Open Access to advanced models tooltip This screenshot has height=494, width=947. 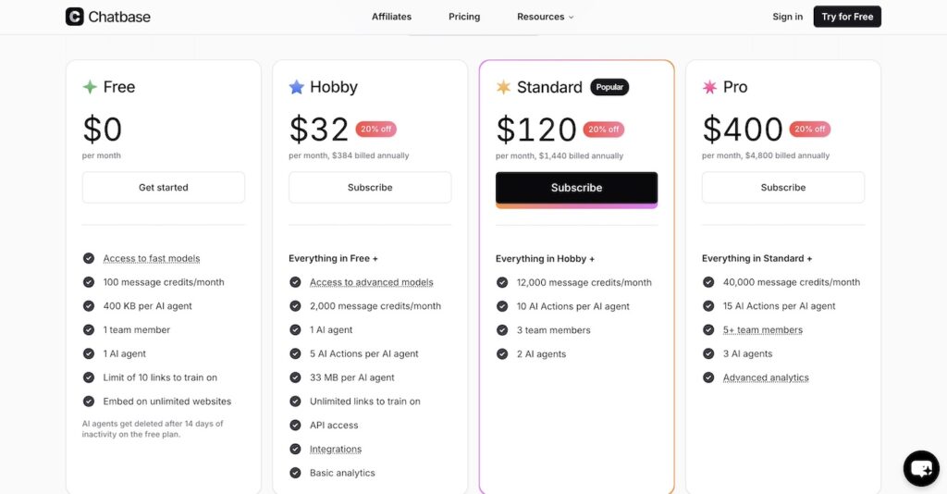coord(372,282)
